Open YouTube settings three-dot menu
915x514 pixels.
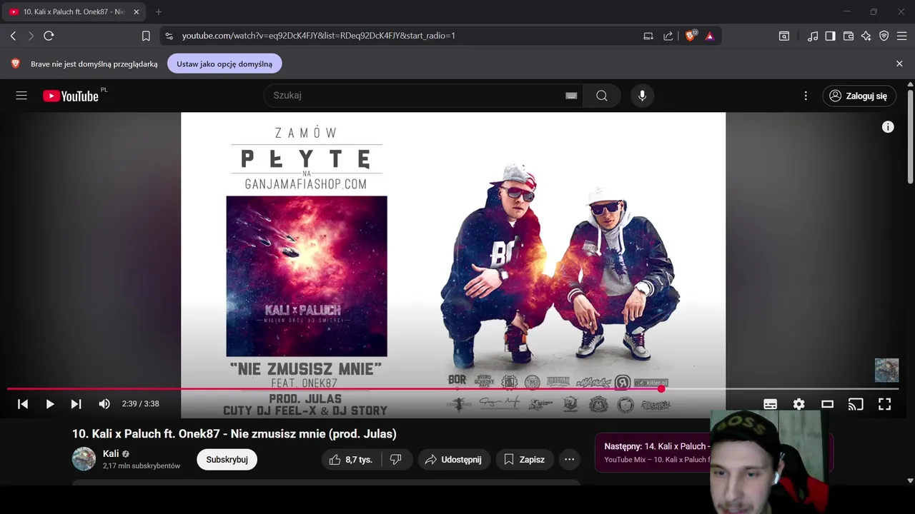click(806, 96)
